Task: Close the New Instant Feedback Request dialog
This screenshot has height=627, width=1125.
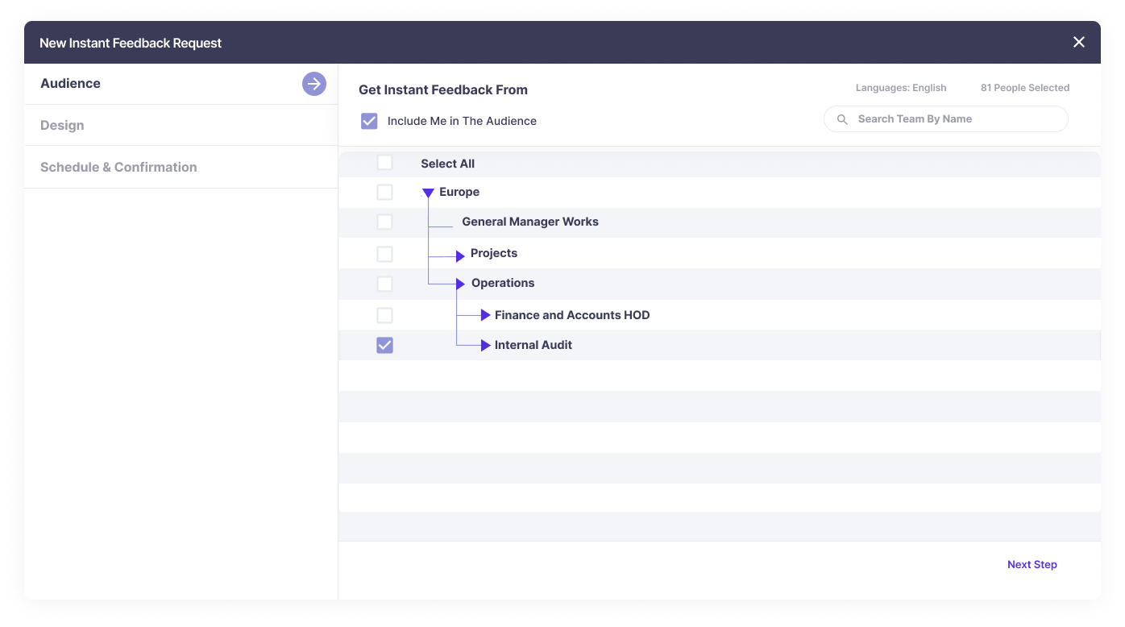Action: coord(1079,43)
